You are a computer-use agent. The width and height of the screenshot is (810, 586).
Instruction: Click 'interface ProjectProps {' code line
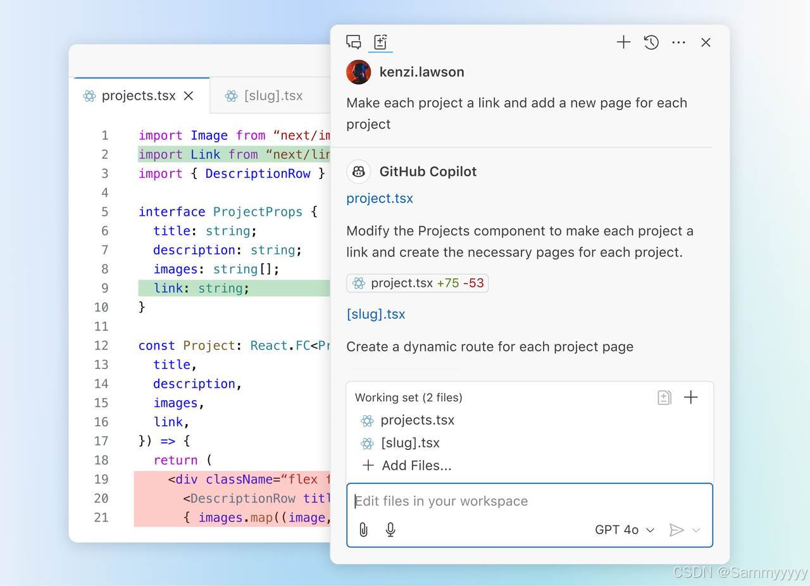click(228, 212)
